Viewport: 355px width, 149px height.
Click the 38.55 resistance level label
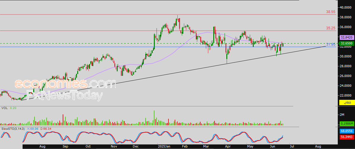click(x=331, y=12)
